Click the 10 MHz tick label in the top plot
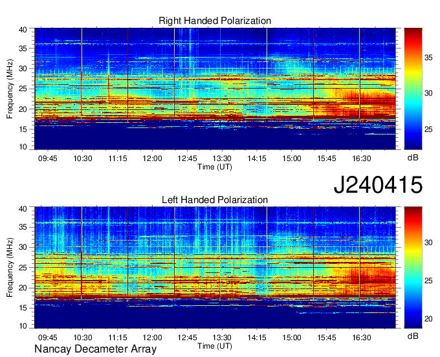The image size is (440, 357). [23, 147]
